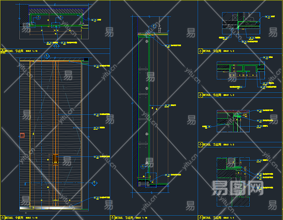This screenshot has height=220, width=283.
Task: Click the topmost DETAIL title in right column
Action: click(x=212, y=51)
